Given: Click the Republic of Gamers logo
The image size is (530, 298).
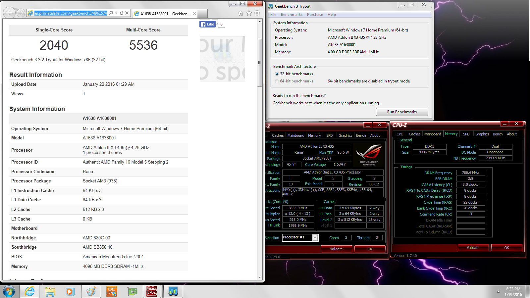Looking at the screenshot, I should 369,155.
